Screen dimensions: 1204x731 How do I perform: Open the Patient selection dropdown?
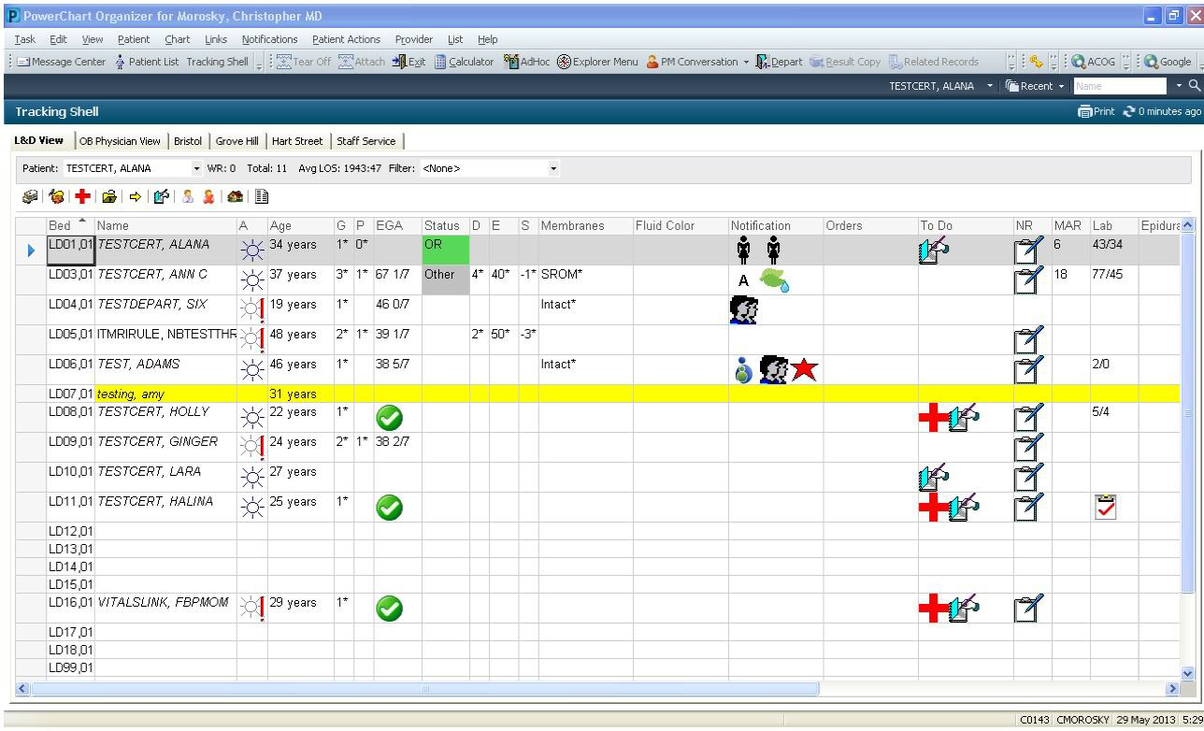pos(197,168)
